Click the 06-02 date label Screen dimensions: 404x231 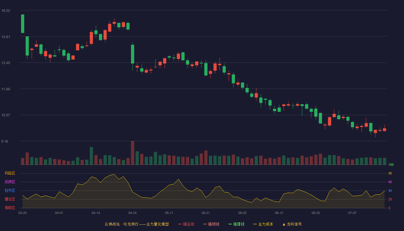coord(242,213)
